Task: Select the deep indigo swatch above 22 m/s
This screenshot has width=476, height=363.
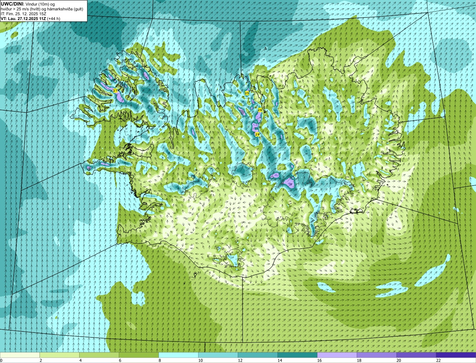Action: tap(456, 355)
